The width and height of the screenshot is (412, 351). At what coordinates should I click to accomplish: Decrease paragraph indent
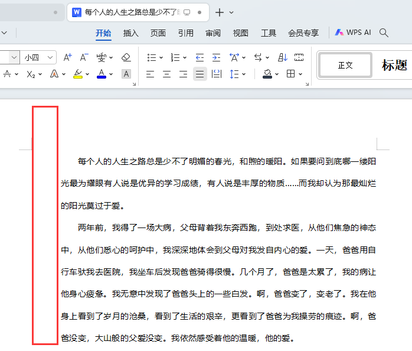click(x=200, y=57)
